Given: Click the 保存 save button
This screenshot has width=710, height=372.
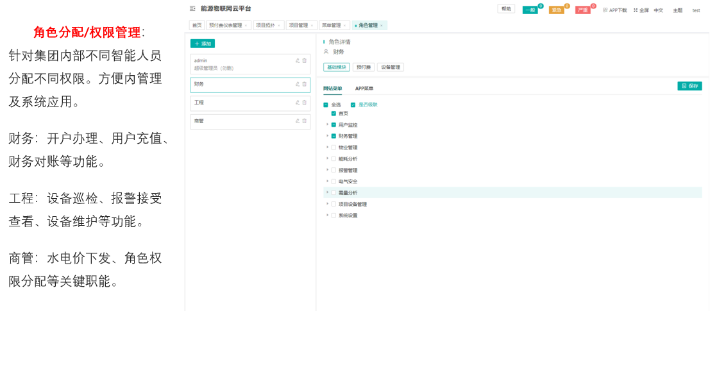Looking at the screenshot, I should (689, 85).
